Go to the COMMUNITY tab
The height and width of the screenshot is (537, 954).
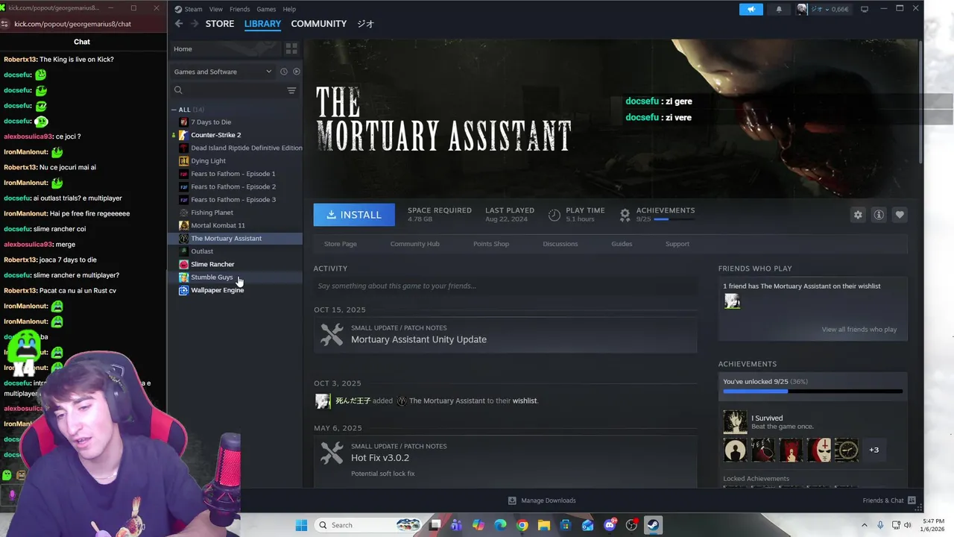coord(318,24)
